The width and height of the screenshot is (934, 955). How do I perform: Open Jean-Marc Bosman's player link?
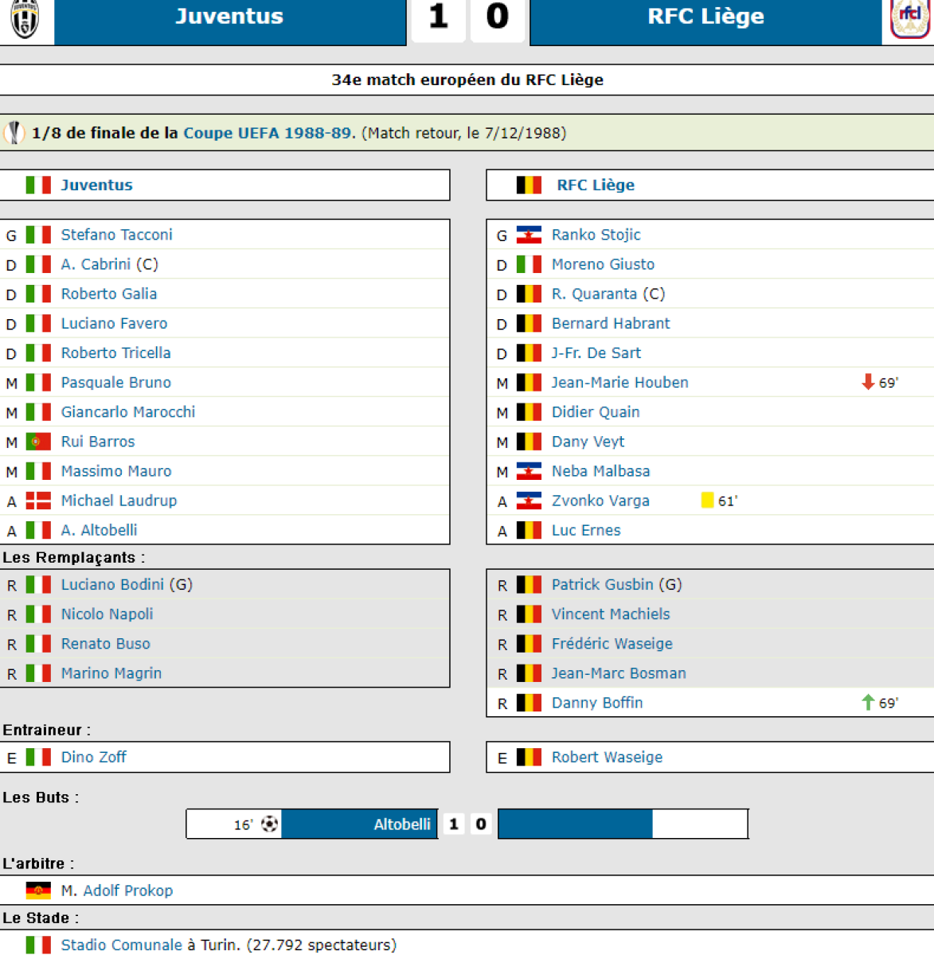pyautogui.click(x=619, y=673)
